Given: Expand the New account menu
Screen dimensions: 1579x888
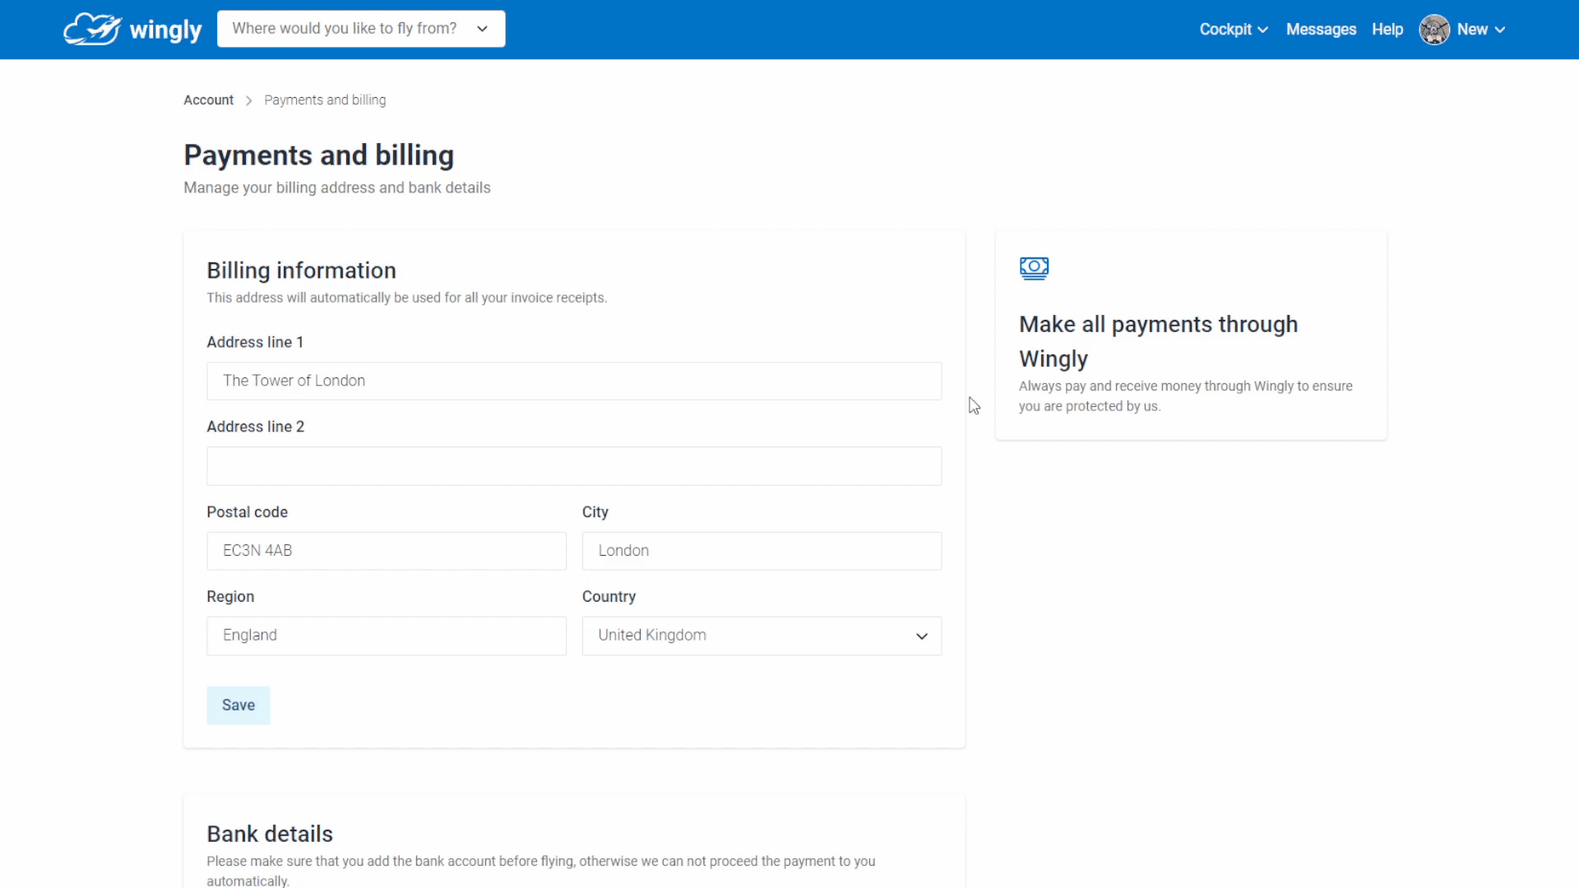Looking at the screenshot, I should [1480, 30].
